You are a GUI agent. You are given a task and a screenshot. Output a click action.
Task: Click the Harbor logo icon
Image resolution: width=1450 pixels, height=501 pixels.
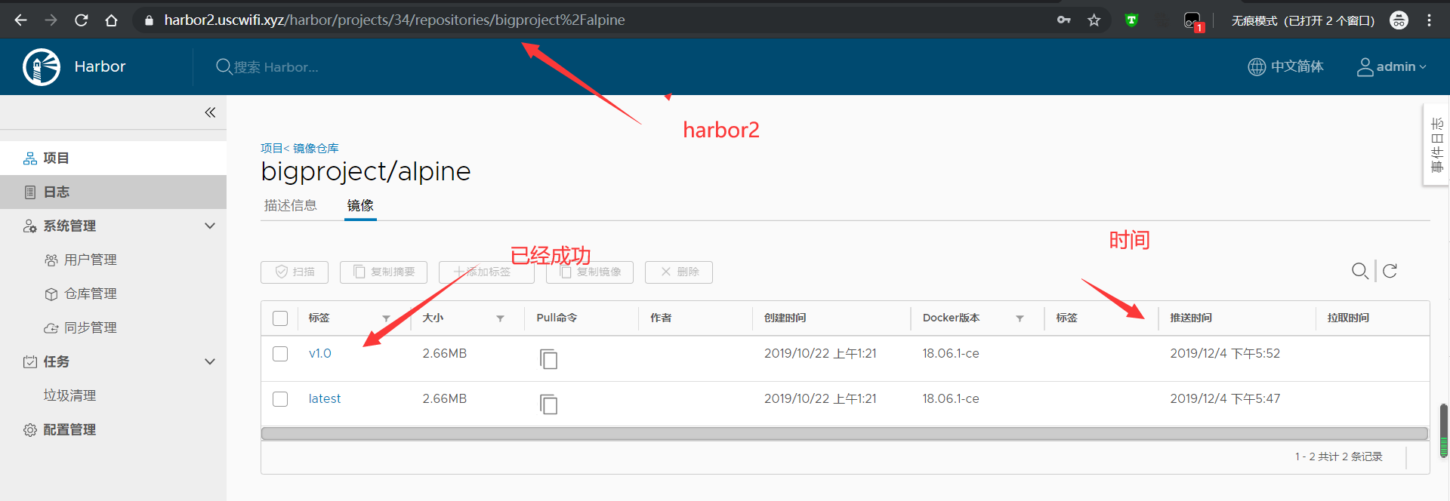click(x=42, y=67)
